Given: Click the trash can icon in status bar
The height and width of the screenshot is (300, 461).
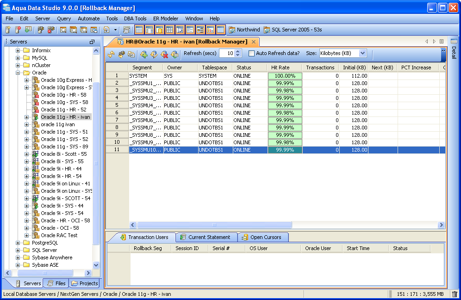Looking at the screenshot, I should (x=455, y=294).
